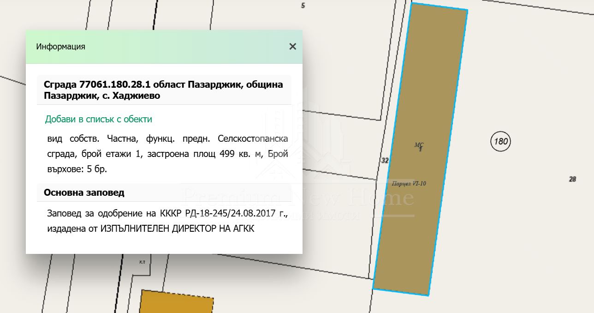Screen dimensions: 594x313
Task: Select the кл label on the map
Action: pos(142,262)
